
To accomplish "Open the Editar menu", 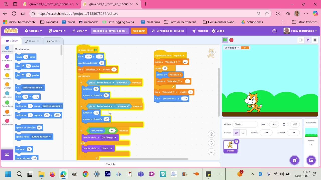I will click(80, 31).
